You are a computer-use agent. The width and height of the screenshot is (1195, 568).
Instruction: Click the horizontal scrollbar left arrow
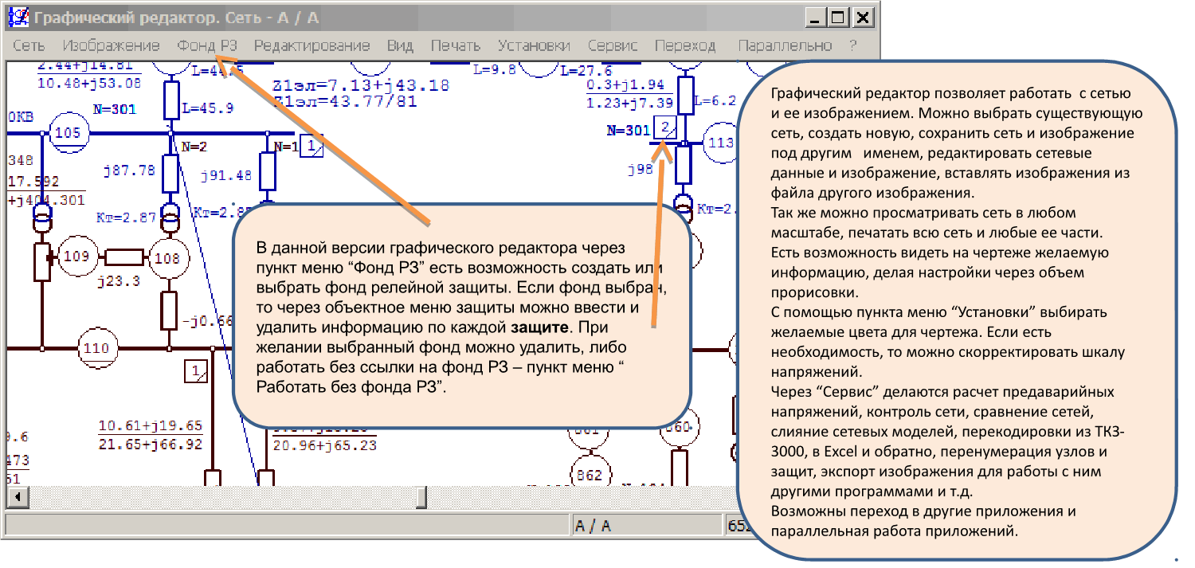pyautogui.click(x=15, y=497)
